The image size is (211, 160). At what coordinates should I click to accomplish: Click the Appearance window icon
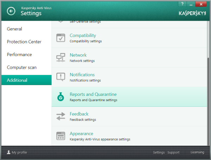(61, 136)
